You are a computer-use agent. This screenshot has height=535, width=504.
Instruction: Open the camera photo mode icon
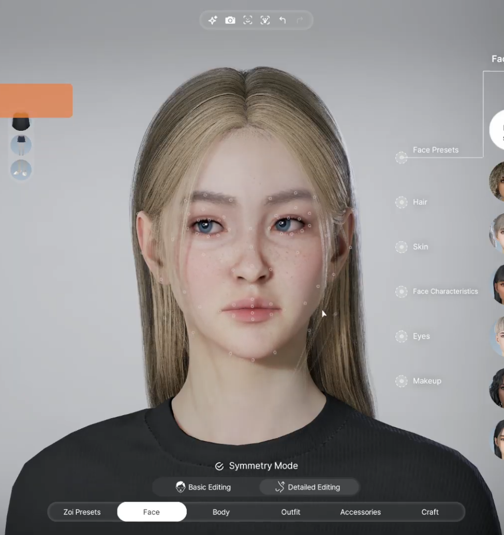click(230, 21)
